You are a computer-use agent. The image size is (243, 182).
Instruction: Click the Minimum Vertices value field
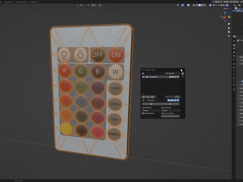click(170, 116)
